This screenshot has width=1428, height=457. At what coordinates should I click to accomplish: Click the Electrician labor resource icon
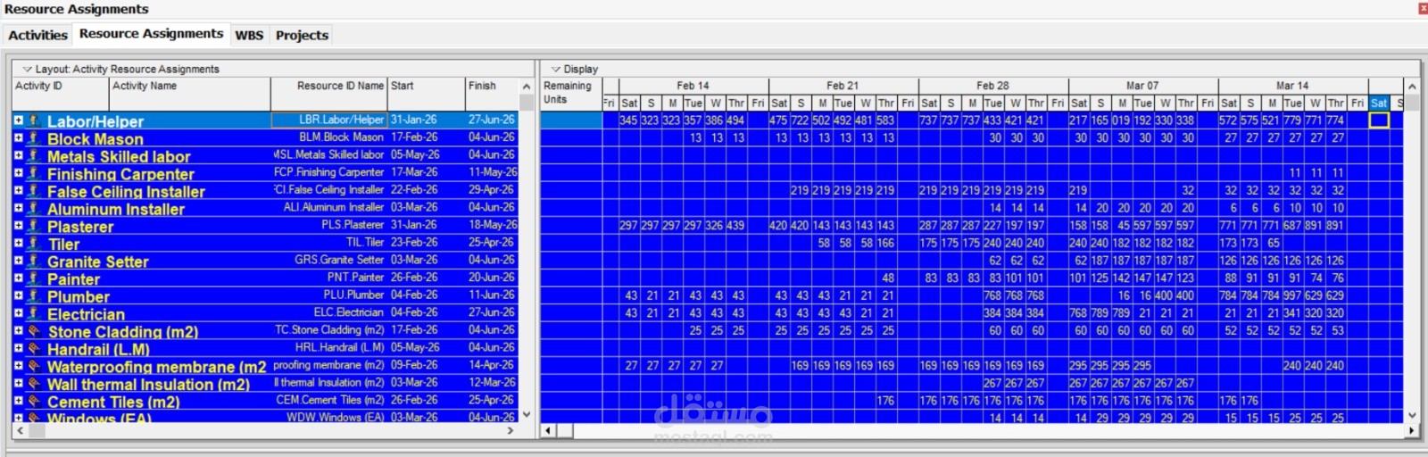[34, 313]
